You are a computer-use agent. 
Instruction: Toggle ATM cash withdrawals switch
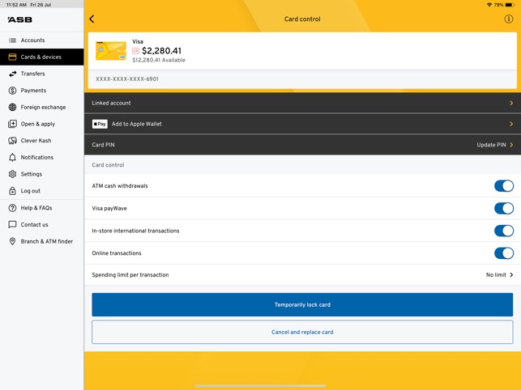[x=504, y=186]
